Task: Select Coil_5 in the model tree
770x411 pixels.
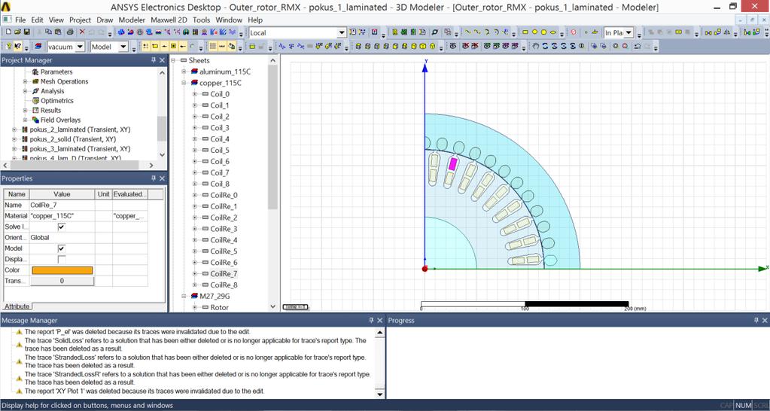Action: pos(220,151)
